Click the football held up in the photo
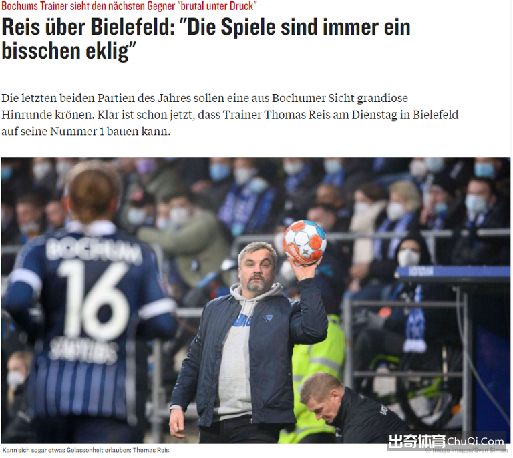 [x=305, y=242]
